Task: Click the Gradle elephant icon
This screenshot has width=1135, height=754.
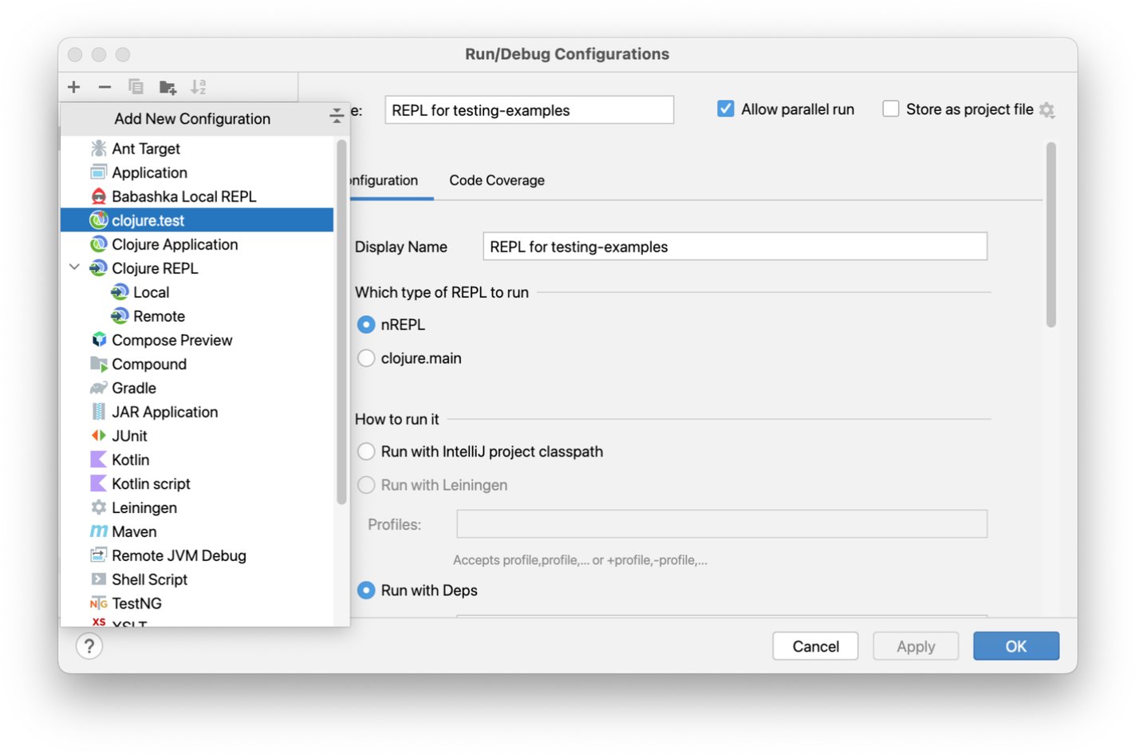Action: coord(98,388)
